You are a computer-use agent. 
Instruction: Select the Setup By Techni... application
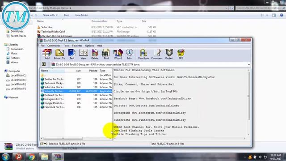pos(76,91)
